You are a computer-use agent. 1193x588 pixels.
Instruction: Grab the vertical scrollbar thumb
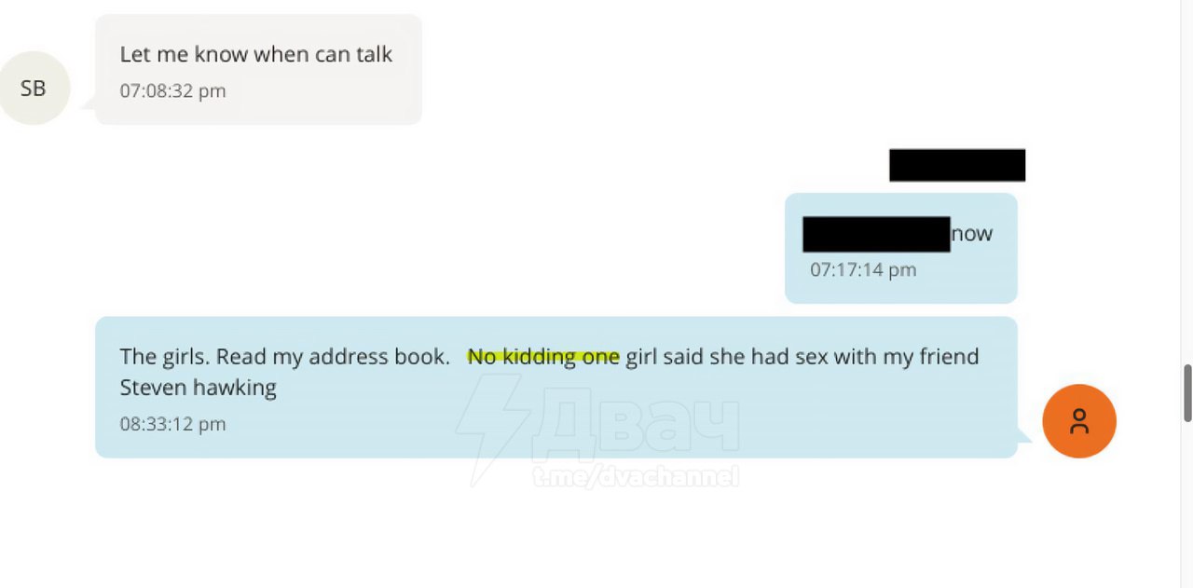[1187, 392]
